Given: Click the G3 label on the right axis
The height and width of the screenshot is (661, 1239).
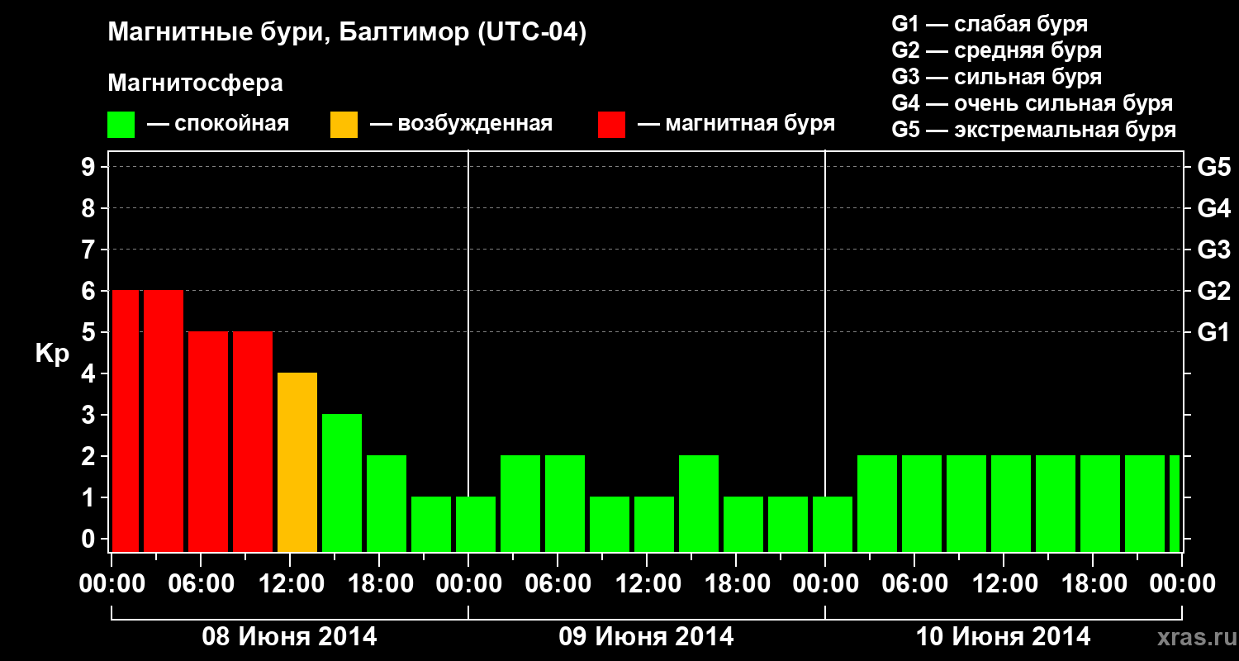Looking at the screenshot, I should [x=1213, y=250].
